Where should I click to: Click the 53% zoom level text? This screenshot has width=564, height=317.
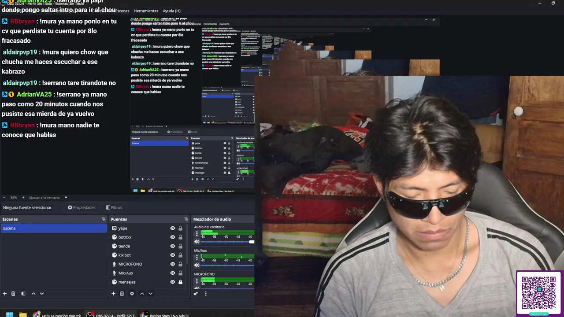14,198
